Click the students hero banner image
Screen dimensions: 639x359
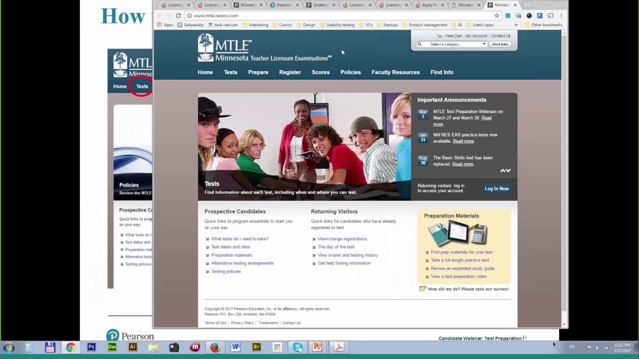(305, 147)
